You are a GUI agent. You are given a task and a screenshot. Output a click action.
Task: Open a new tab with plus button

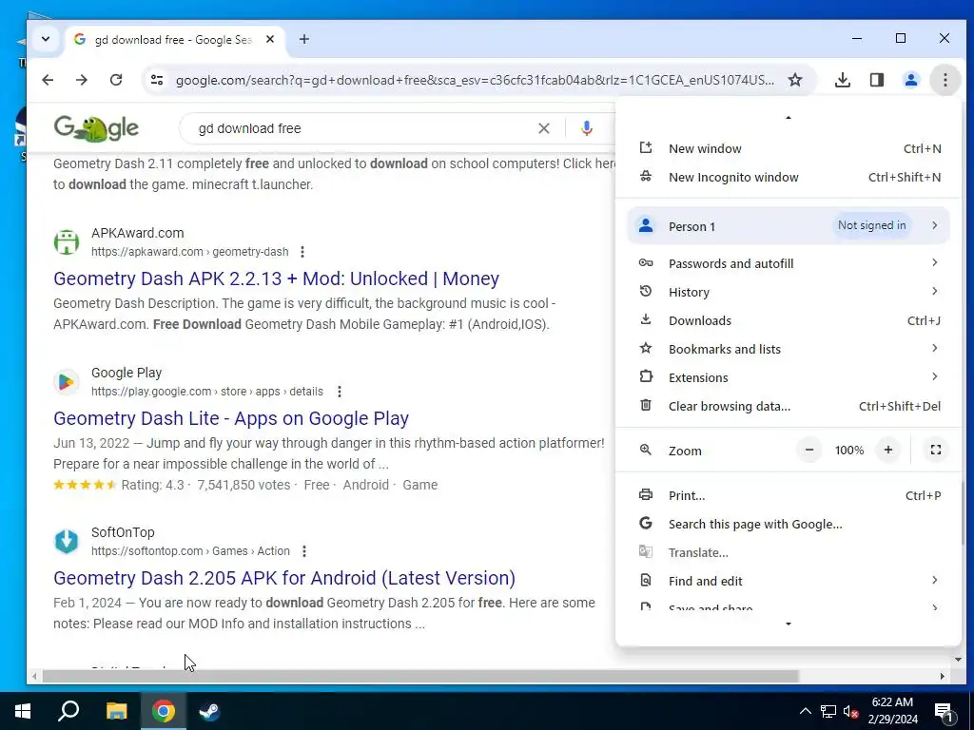pos(303,39)
